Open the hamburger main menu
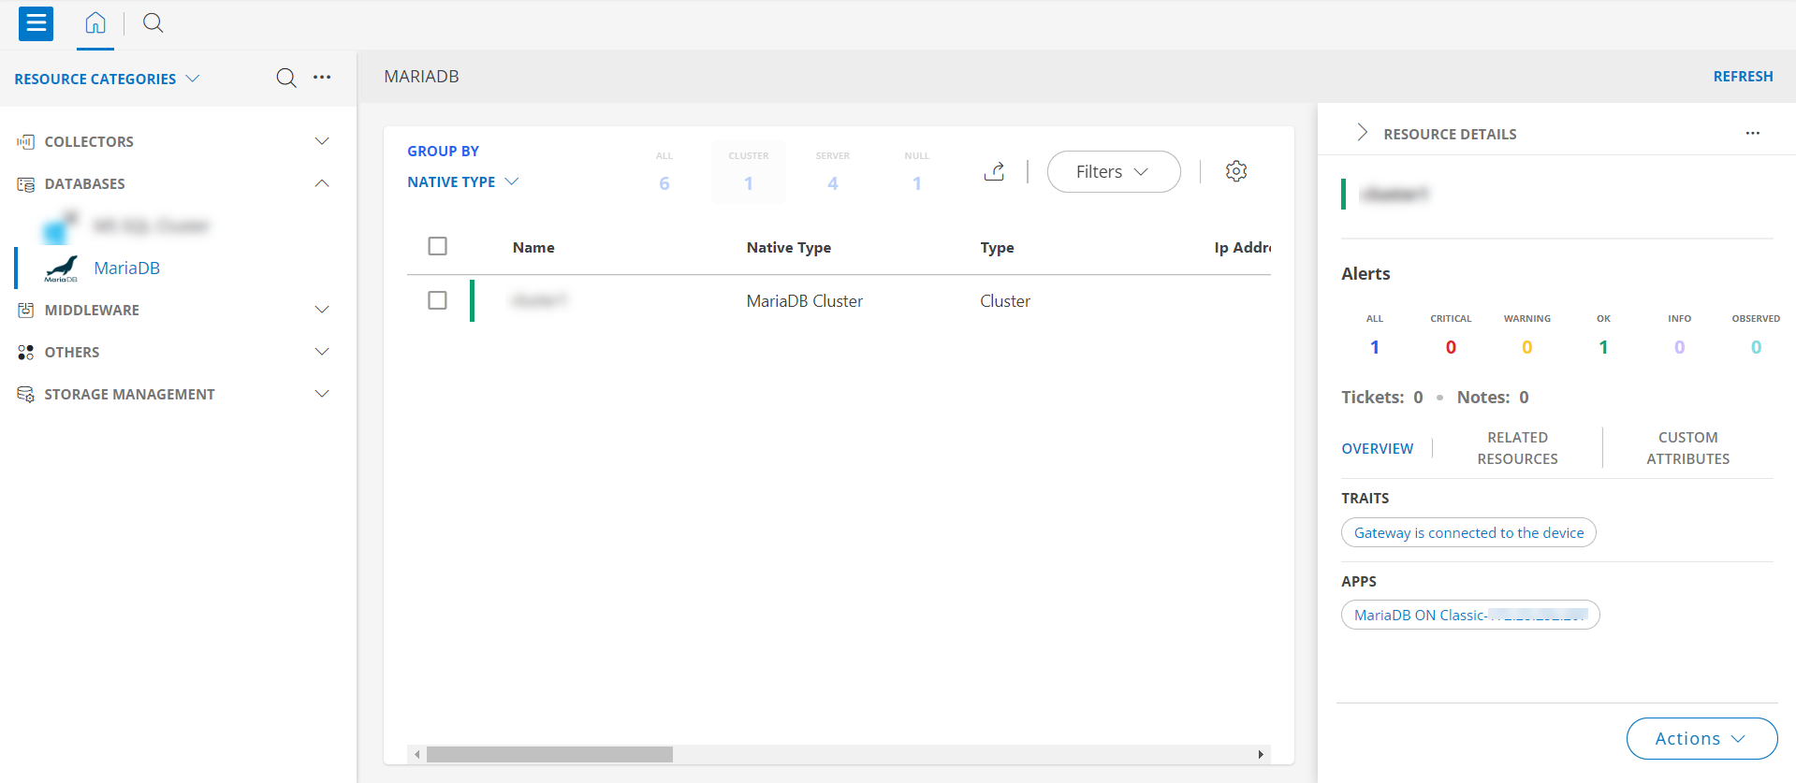The height and width of the screenshot is (783, 1796). (36, 23)
